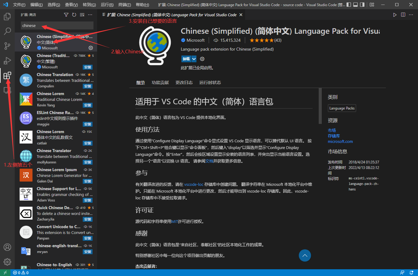Click the filter extensions funnel icon
The width and height of the screenshot is (418, 276).
coord(66,15)
